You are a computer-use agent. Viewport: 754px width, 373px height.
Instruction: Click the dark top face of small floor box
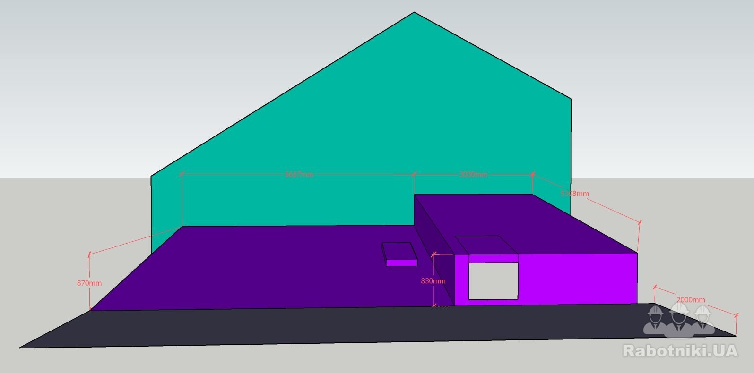point(399,251)
